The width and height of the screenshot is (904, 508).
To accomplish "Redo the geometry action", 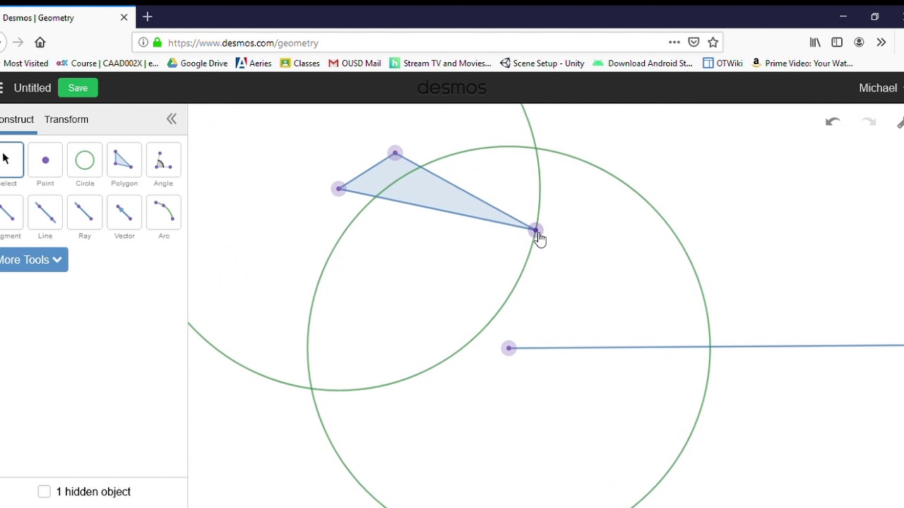I will point(869,122).
